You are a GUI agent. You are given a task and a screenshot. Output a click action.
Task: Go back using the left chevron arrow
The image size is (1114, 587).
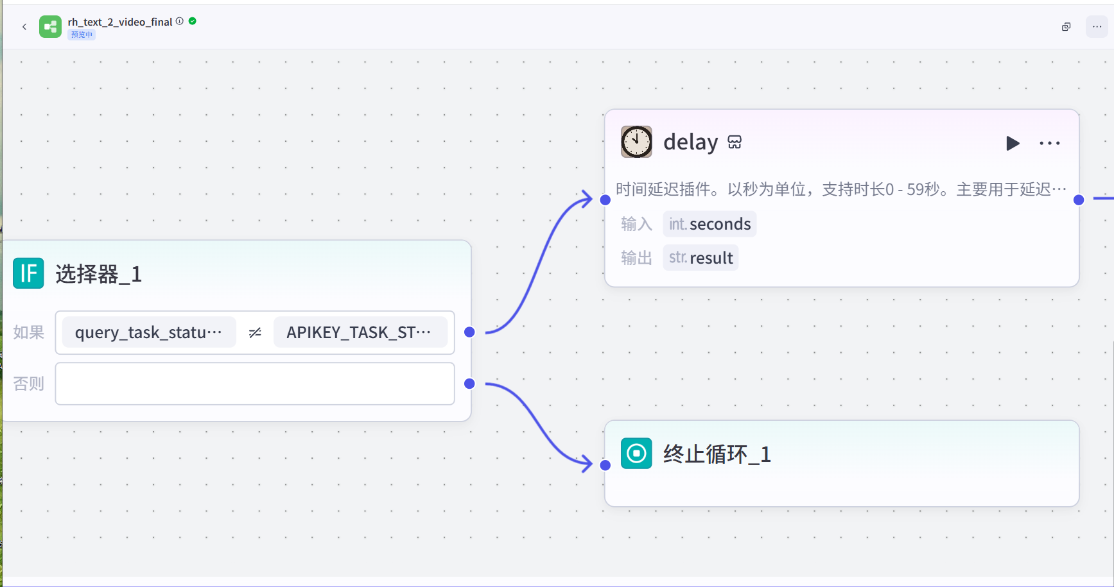coord(24,27)
